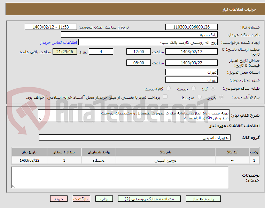Click the شرح کلی نیاز description textarea

click(133, 115)
